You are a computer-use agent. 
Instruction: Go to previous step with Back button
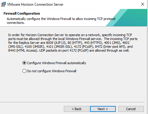coord(77,109)
